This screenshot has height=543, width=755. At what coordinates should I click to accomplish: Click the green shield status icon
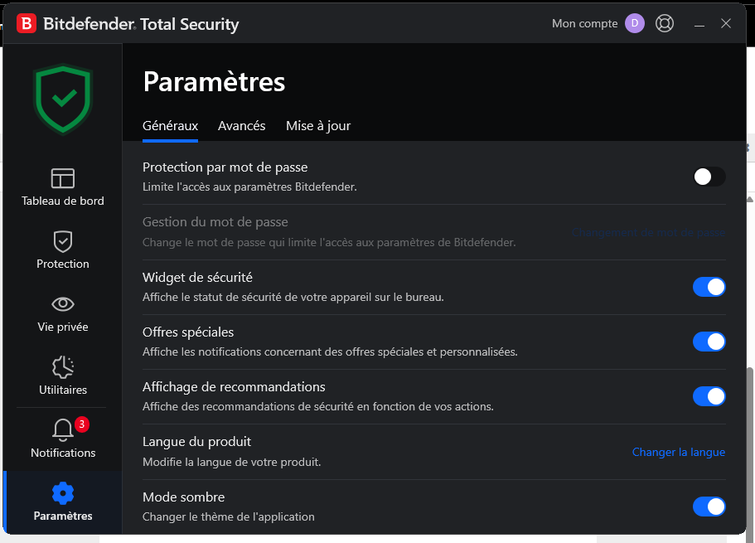pyautogui.click(x=63, y=99)
